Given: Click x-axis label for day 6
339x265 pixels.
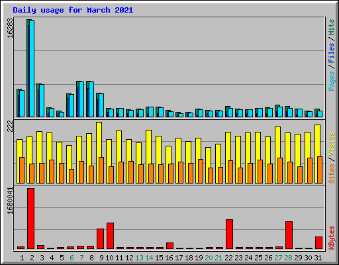Looking at the screenshot, I should click(x=72, y=258).
